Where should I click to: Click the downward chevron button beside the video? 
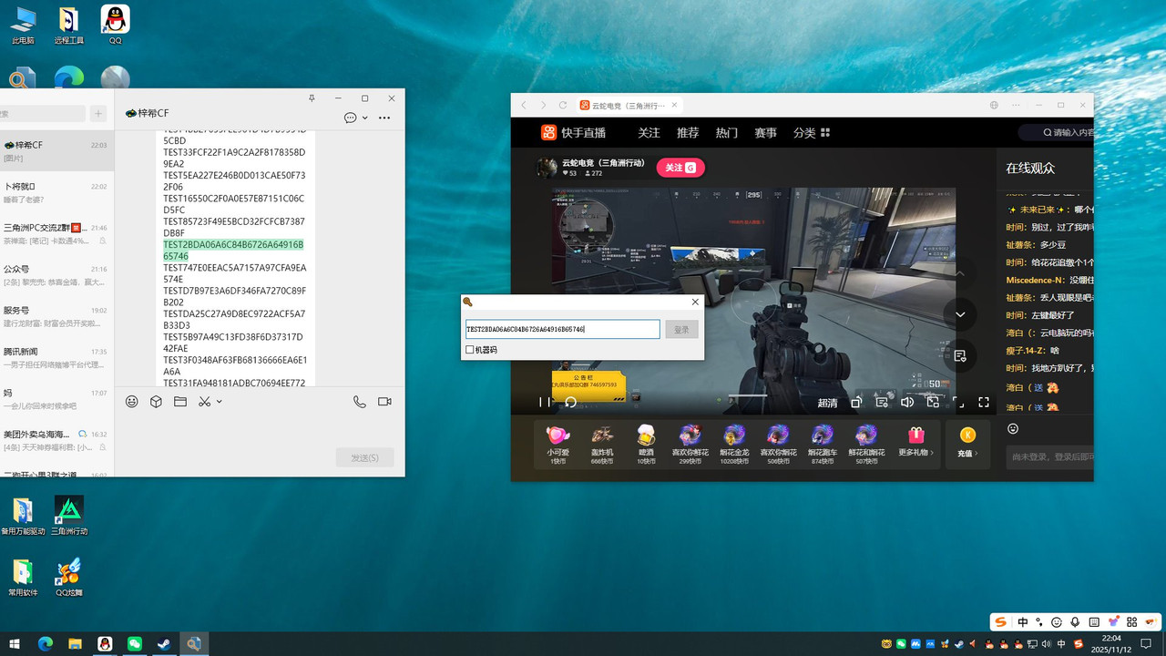click(x=960, y=314)
